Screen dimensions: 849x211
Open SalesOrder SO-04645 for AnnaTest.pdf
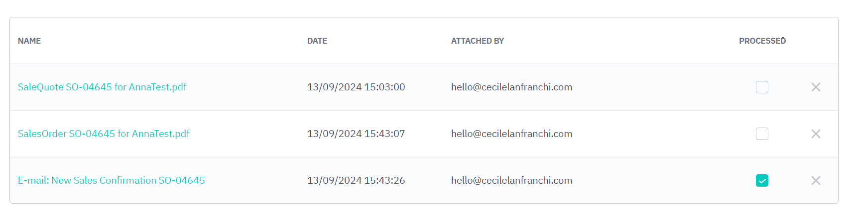click(x=104, y=134)
